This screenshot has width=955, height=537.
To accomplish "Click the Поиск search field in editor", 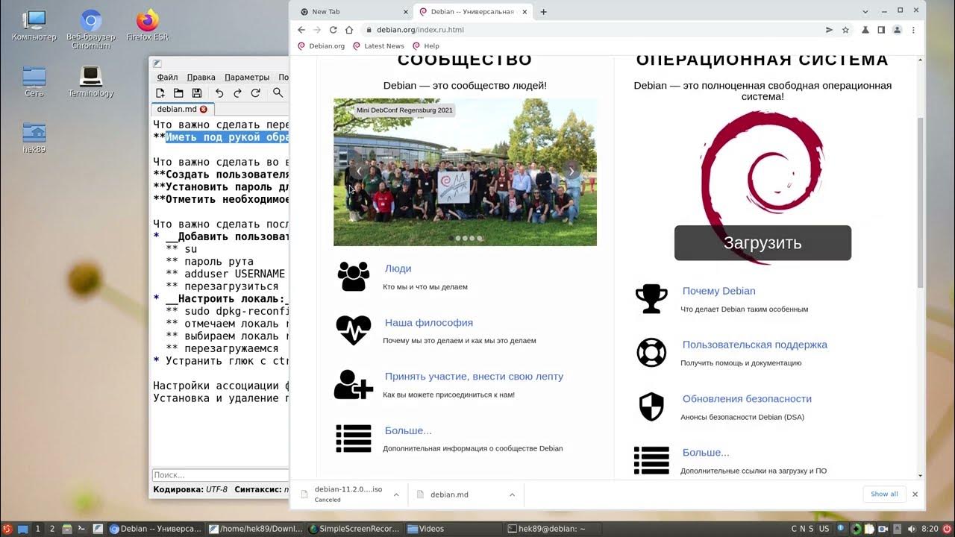I will 220,475.
